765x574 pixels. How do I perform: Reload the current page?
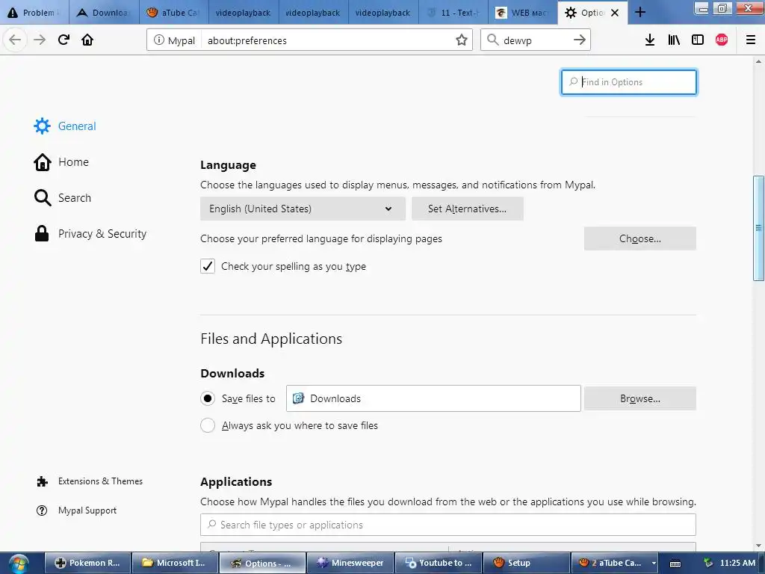pyautogui.click(x=64, y=40)
